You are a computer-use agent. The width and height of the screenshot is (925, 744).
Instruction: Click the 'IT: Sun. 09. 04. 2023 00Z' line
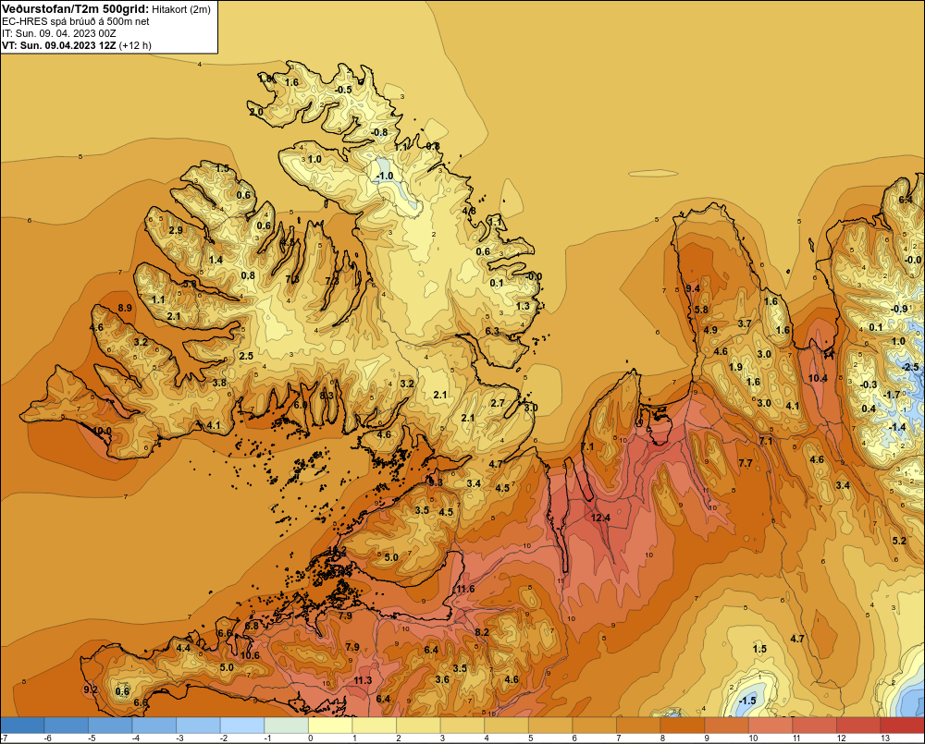tap(61, 33)
